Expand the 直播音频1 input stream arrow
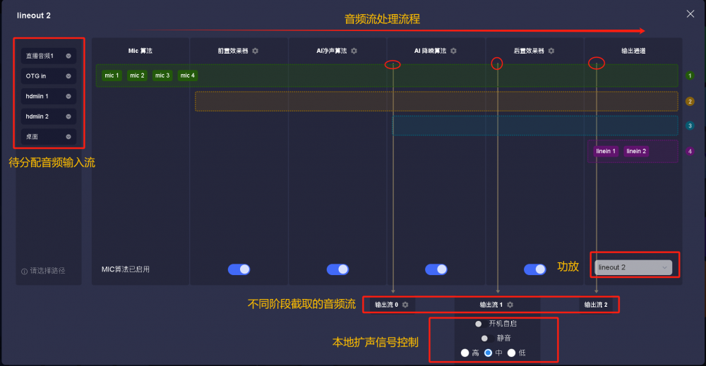 point(68,56)
